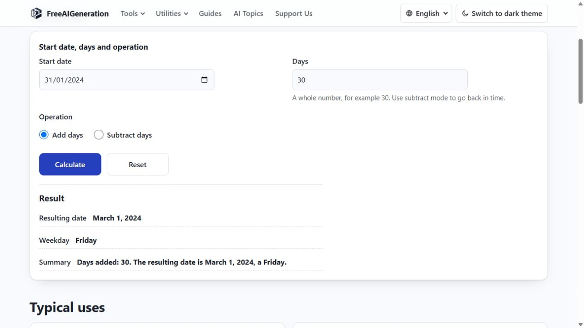Click the Calculate button
This screenshot has width=584, height=328.
tap(70, 164)
